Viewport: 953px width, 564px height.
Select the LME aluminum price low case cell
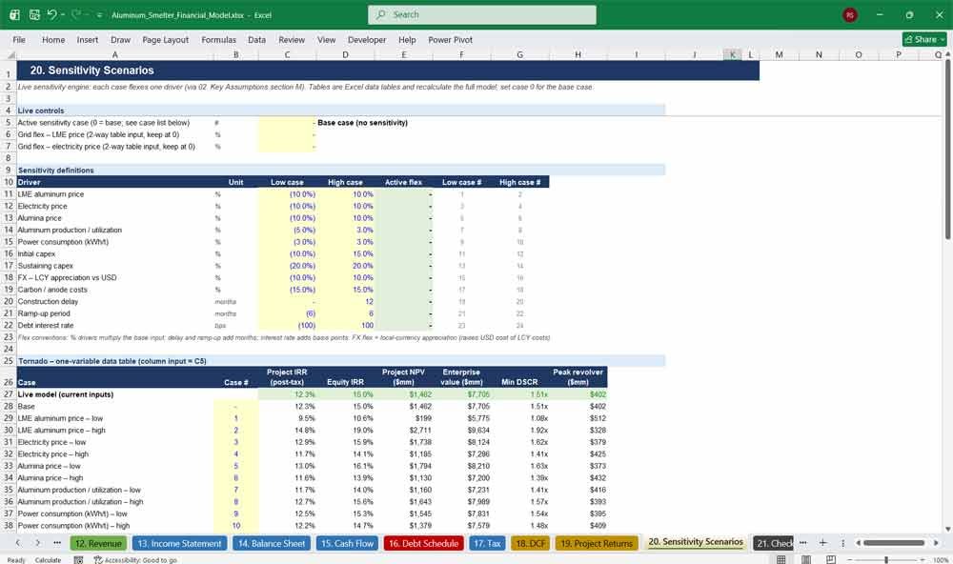(287, 194)
